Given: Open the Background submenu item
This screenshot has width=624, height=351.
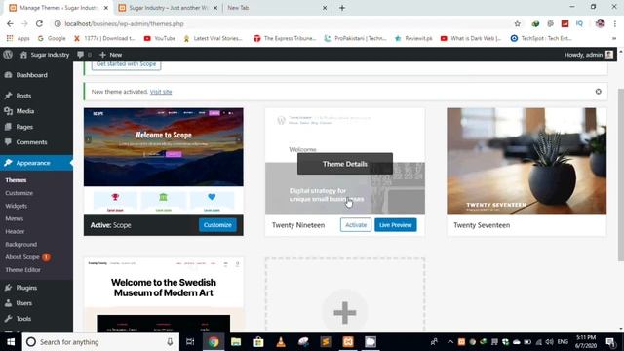Looking at the screenshot, I should click(21, 244).
